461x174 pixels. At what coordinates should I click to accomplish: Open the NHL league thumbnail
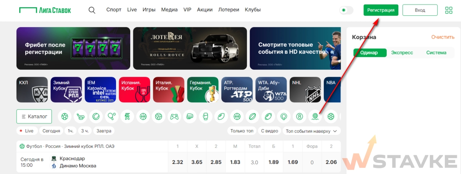[305, 90]
